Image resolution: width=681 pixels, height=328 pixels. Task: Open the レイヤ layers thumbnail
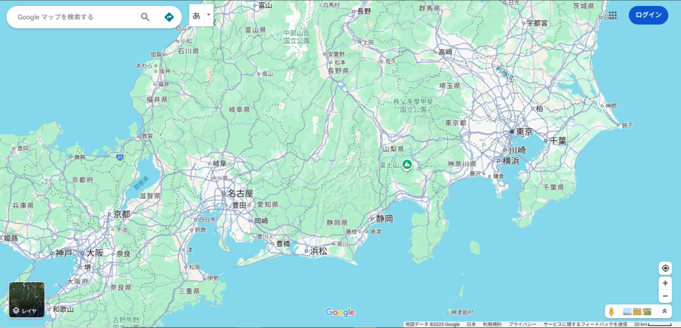point(27,300)
